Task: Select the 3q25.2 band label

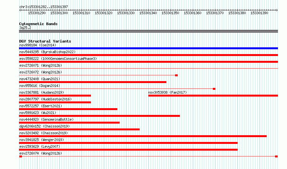Action: tap(25, 28)
